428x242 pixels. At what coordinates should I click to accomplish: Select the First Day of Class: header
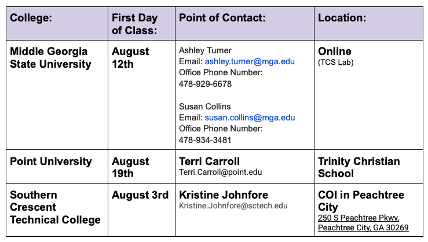(141, 24)
